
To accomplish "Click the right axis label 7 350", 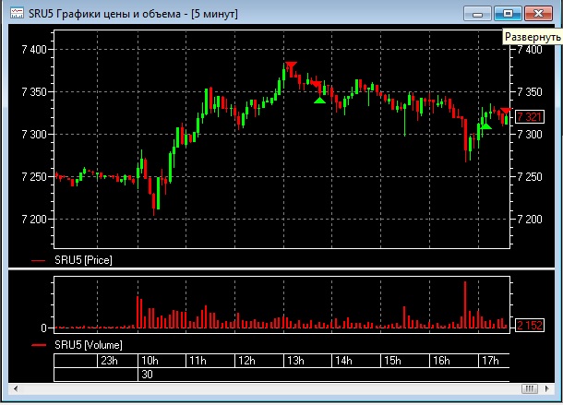I will (x=530, y=92).
